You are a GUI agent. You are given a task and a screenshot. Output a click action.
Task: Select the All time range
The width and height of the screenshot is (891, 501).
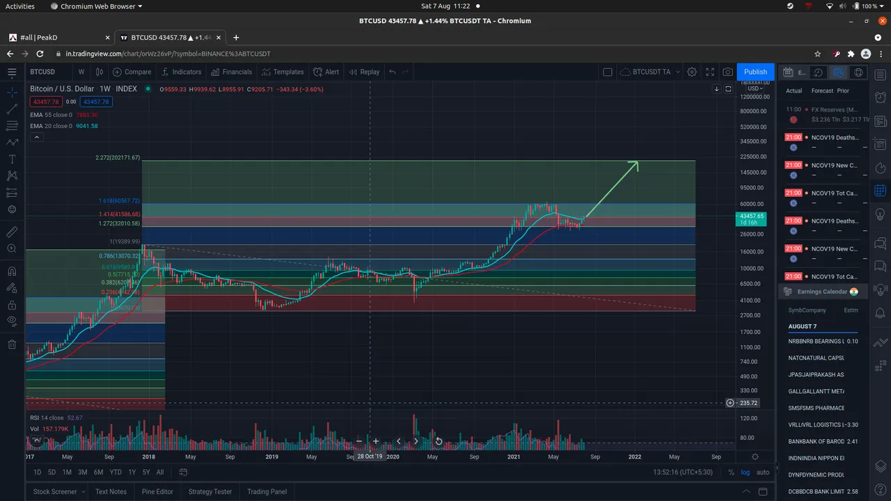coord(160,472)
